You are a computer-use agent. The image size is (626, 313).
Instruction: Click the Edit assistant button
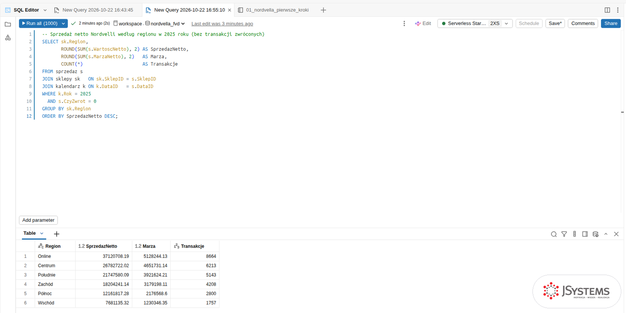tap(423, 23)
